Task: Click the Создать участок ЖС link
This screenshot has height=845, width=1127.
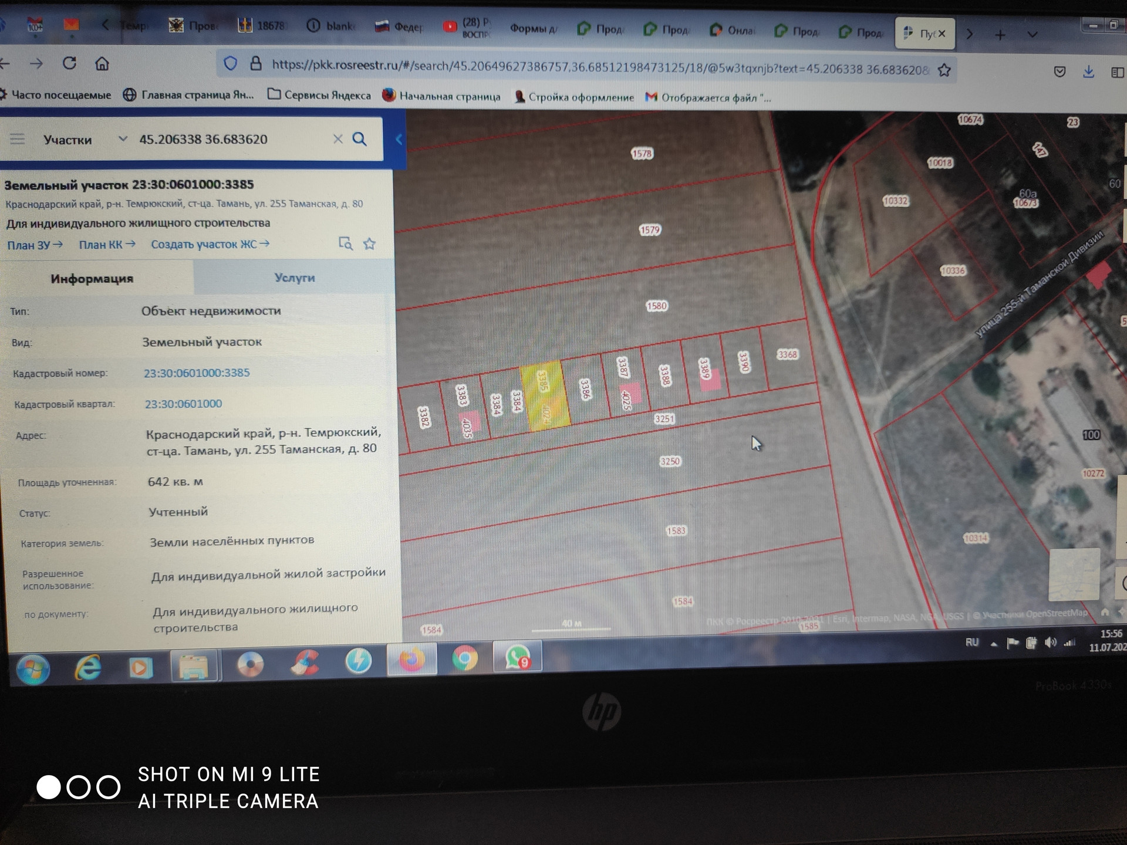Action: tap(210, 244)
